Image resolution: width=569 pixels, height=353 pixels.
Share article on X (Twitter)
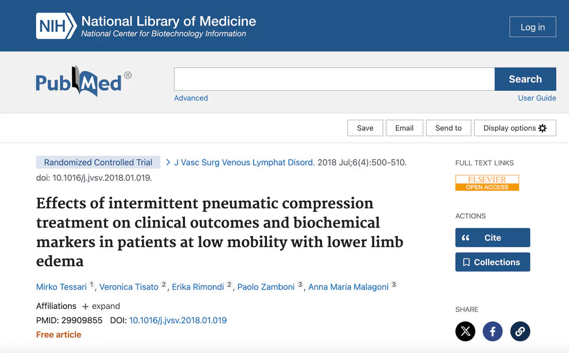coord(465,332)
